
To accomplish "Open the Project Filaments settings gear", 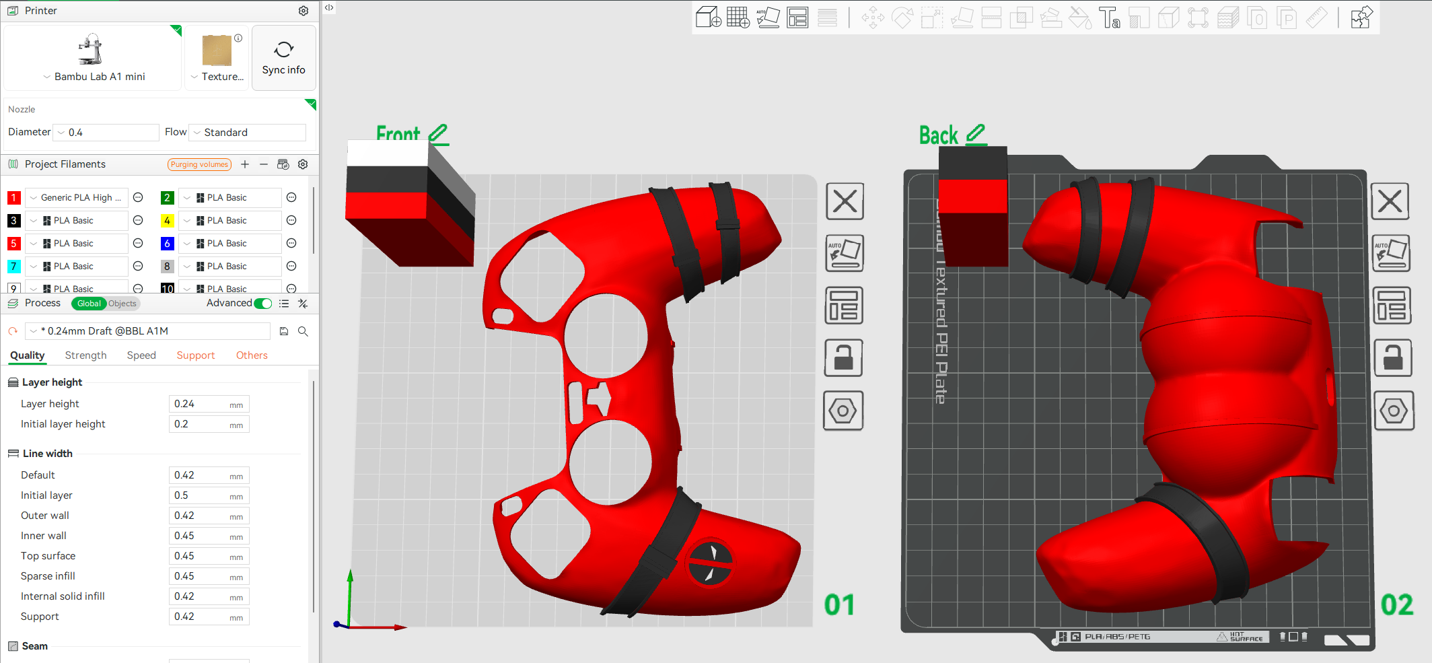I will pos(303,164).
